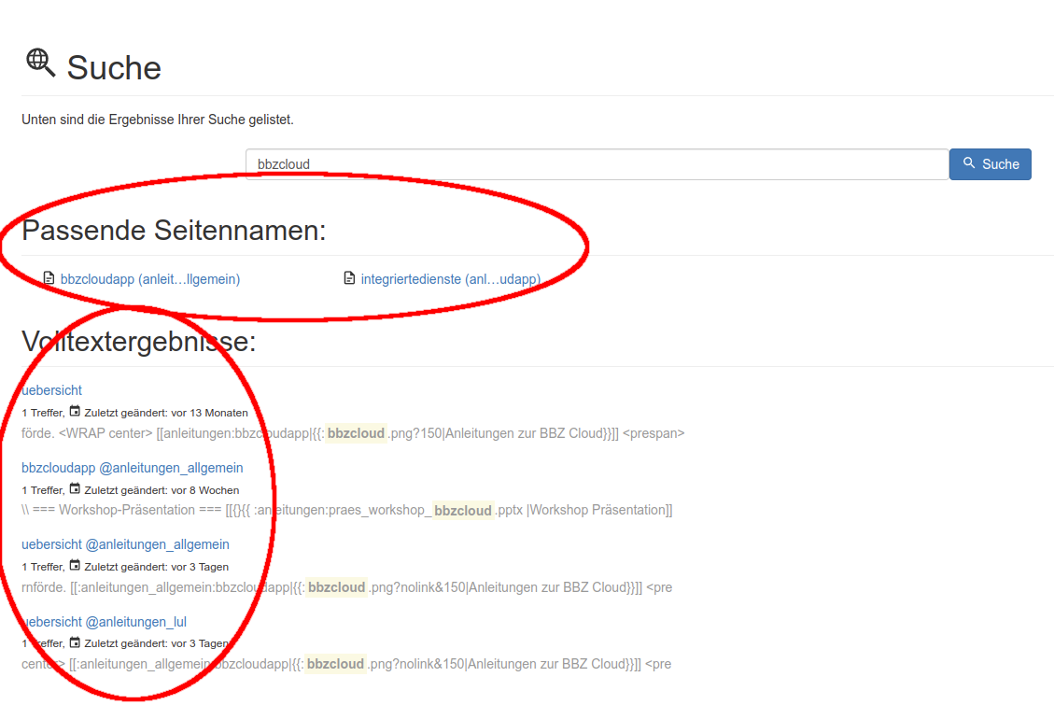
Task: Click calendar icon under uebersicht @anleitungen_allgemein
Action: pyautogui.click(x=75, y=566)
